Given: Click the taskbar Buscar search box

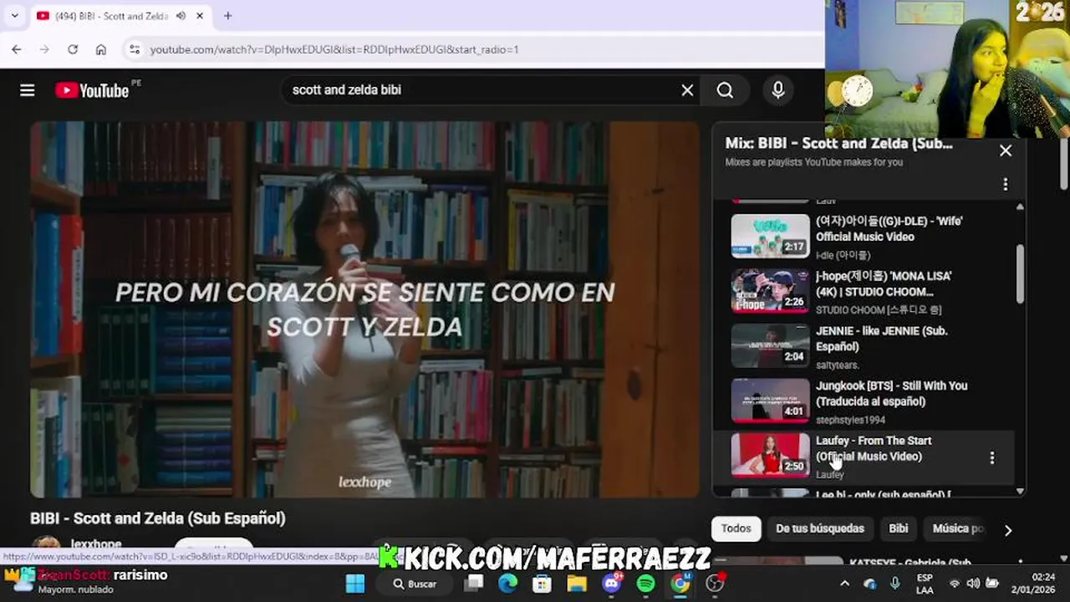Looking at the screenshot, I should tap(415, 584).
